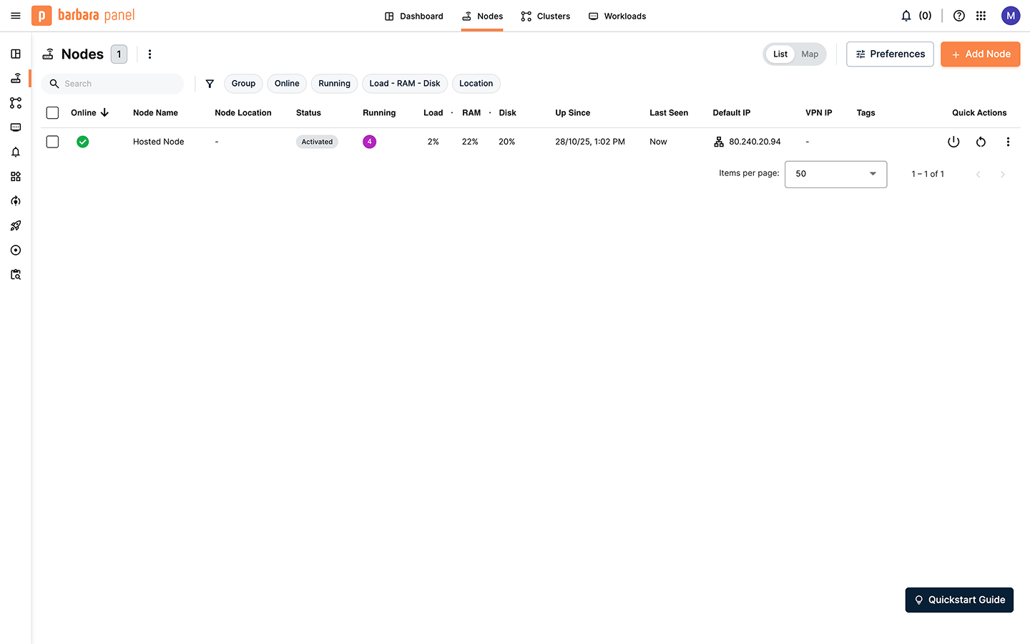The height and width of the screenshot is (644, 1030).
Task: Open the hamburger menu icon
Action: (16, 16)
